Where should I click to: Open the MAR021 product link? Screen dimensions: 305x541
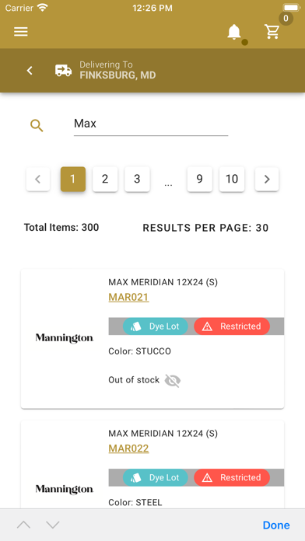(128, 298)
